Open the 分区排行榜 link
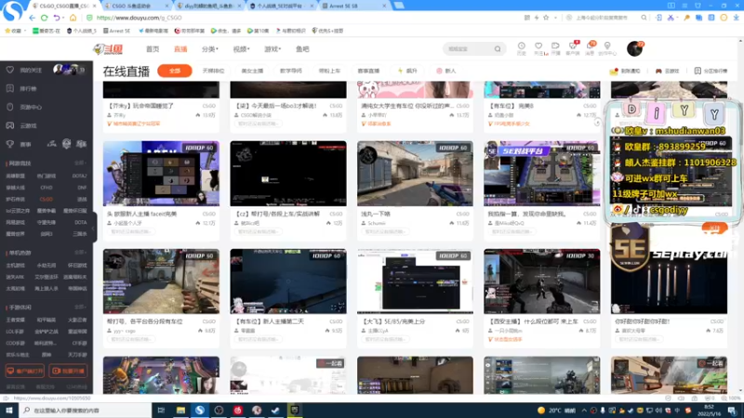The image size is (744, 418). (711, 71)
